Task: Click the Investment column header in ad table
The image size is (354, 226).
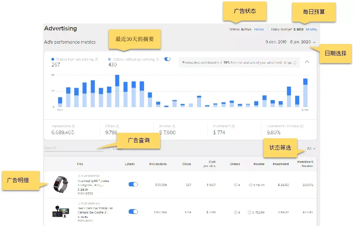Action: [x=280, y=164]
